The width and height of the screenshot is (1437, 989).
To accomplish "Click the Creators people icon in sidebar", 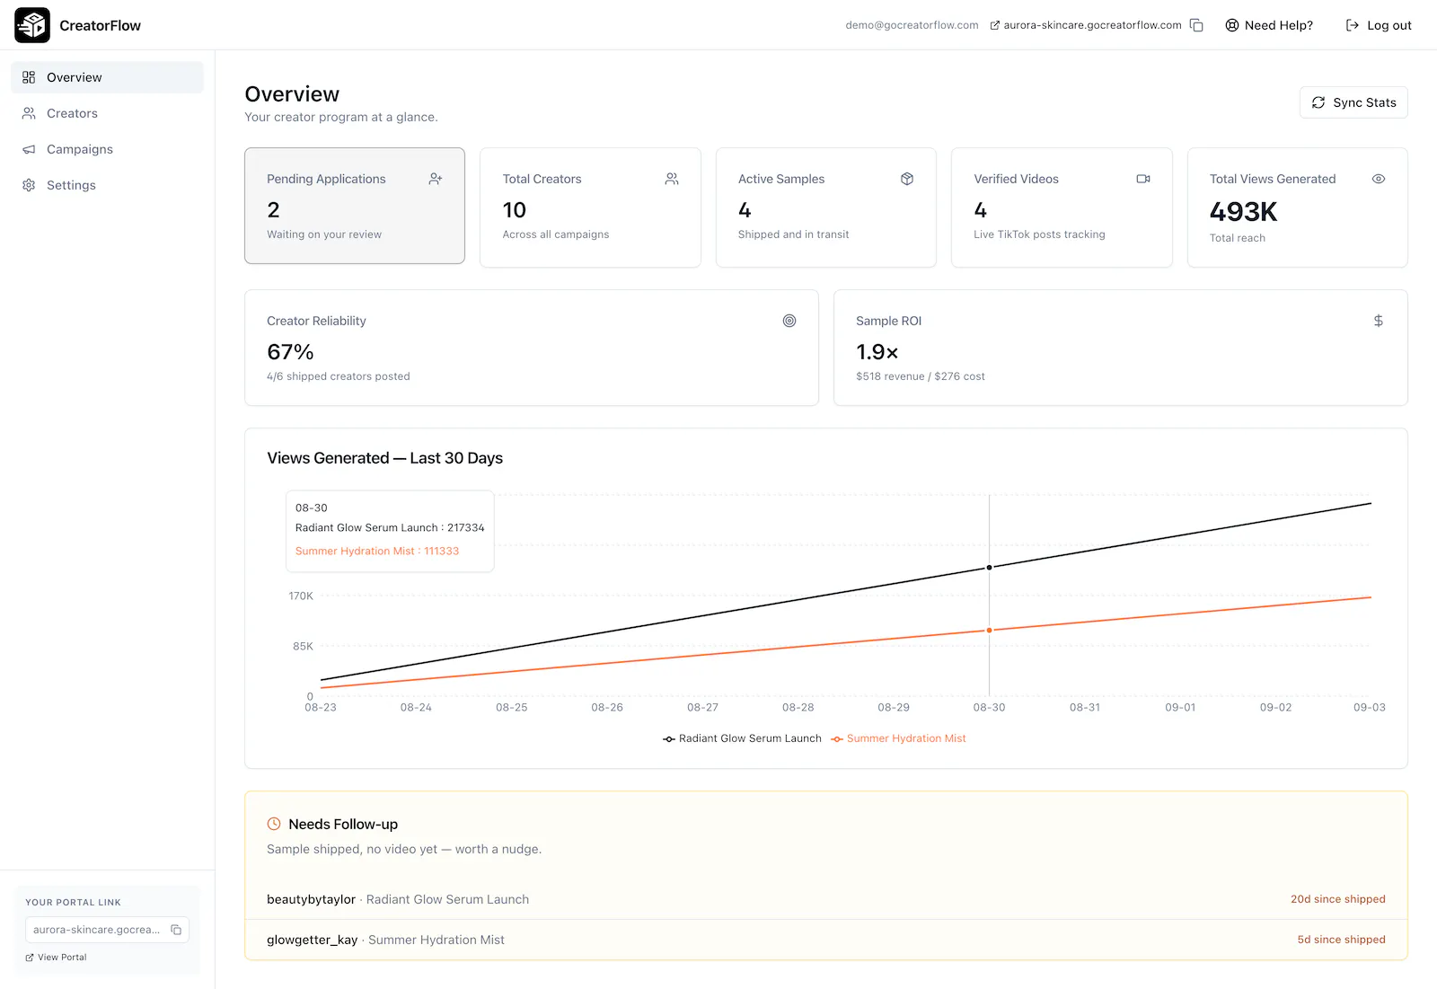I will point(29,113).
